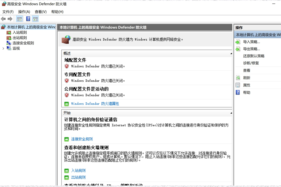Toggle the show/hide console tree toolbar icon

pos(19,19)
